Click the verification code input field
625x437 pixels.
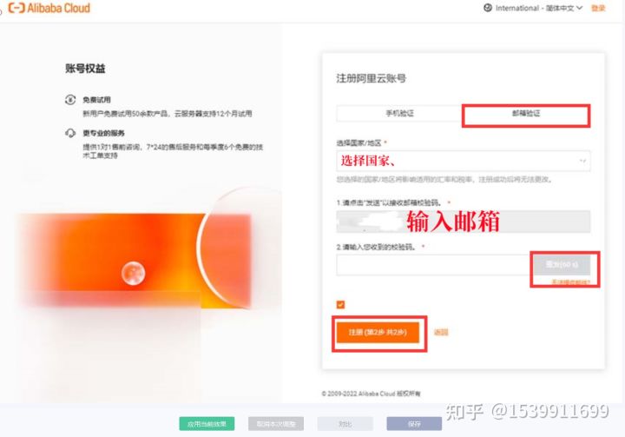435,265
